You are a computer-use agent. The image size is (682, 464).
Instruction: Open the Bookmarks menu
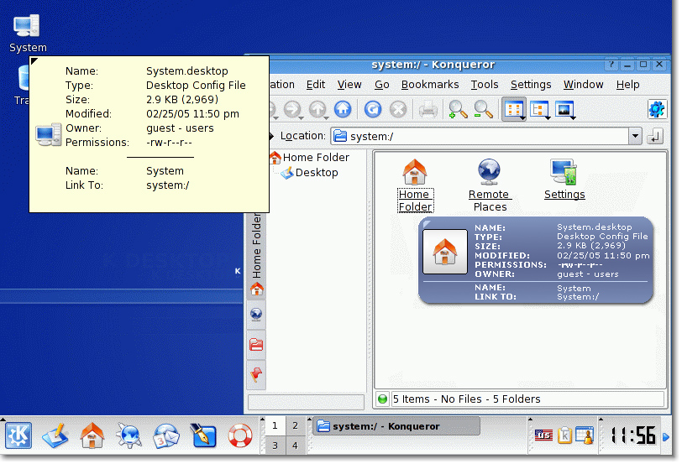point(430,84)
